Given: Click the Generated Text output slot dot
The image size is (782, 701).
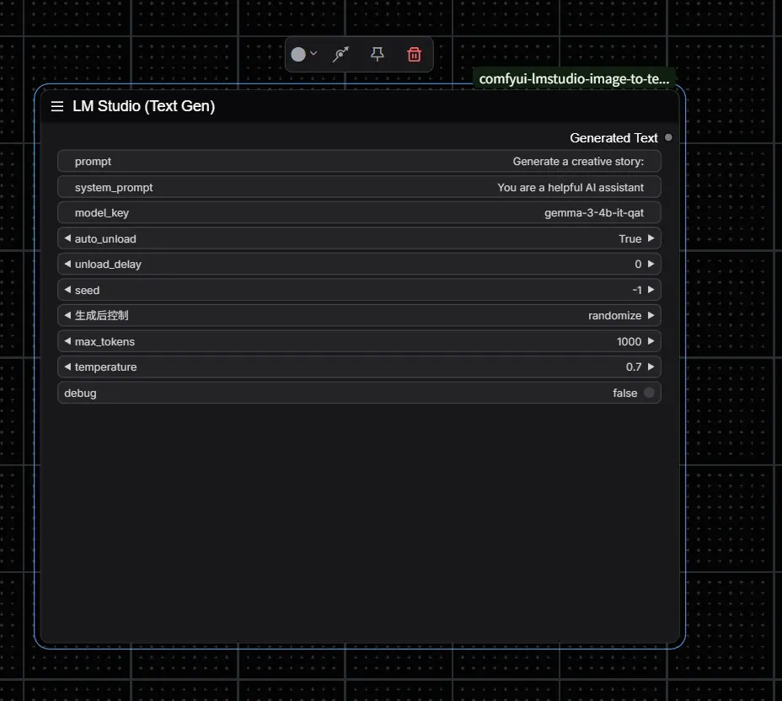Looking at the screenshot, I should pyautogui.click(x=668, y=137).
